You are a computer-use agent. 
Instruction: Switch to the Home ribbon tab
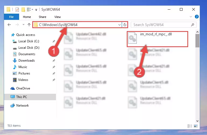pos(27,17)
